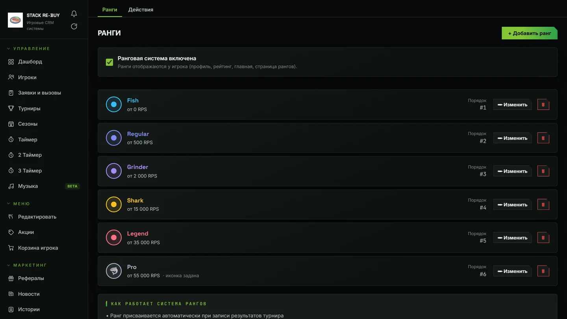Select the Ранги tab

click(109, 9)
